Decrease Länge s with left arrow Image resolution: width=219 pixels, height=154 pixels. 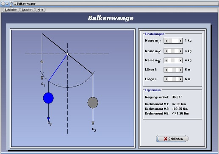166,79
